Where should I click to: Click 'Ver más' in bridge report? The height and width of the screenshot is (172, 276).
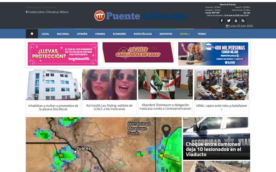tap(246, 13)
